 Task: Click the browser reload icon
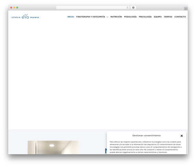127,7
